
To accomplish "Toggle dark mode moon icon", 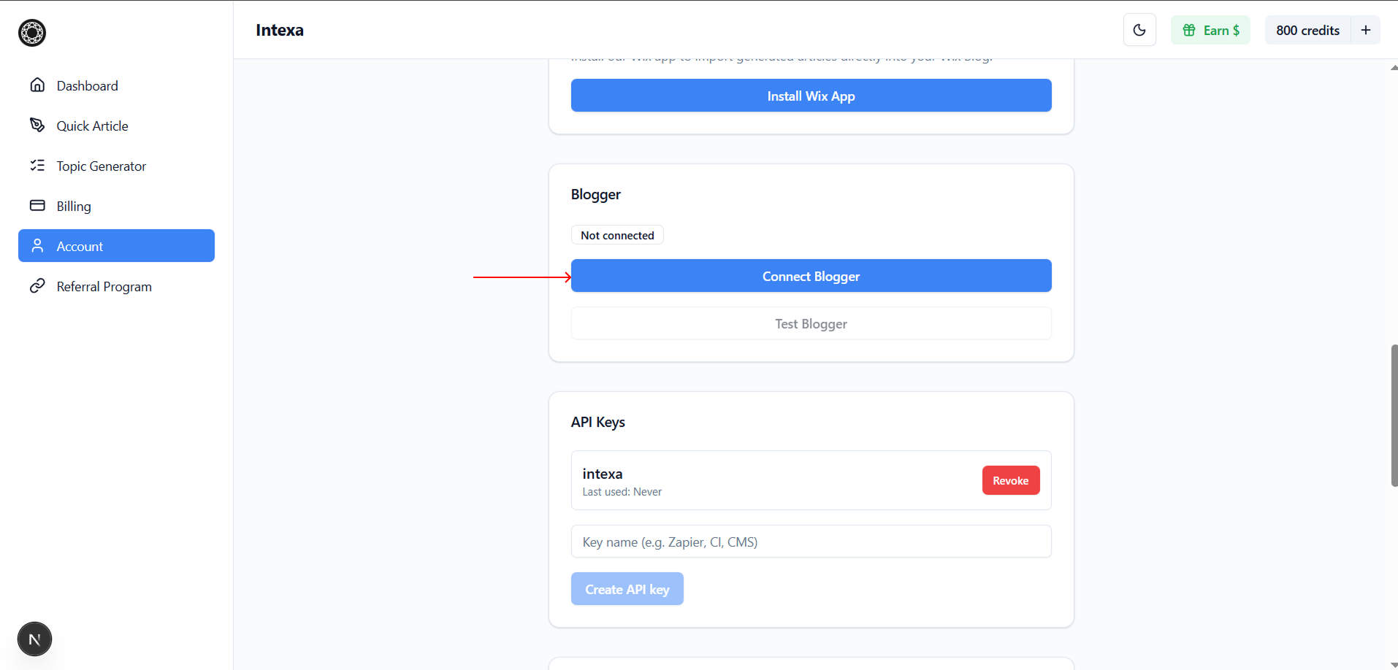I will 1139,30.
